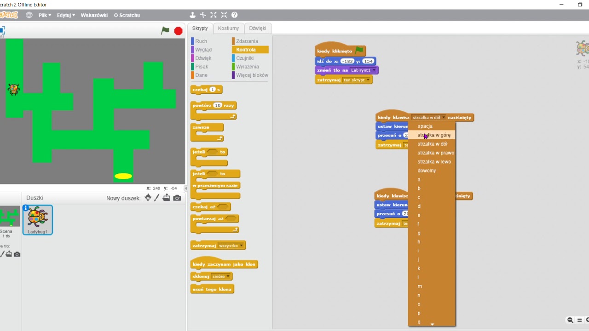Edit x value in 'idź do' block
Screen dimensions: 589x331
347,61
